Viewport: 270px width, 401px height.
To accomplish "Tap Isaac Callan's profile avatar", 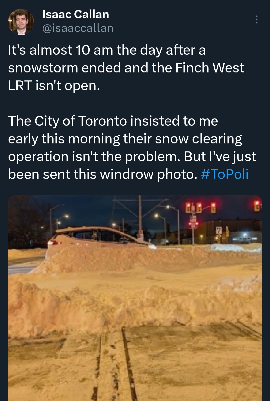I will pyautogui.click(x=21, y=22).
